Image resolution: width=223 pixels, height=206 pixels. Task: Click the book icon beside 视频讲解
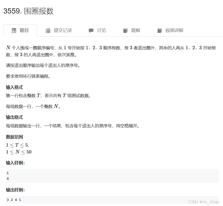(160, 31)
